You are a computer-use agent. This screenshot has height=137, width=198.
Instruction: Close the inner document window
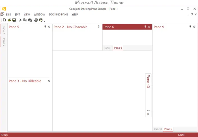pyautogui.click(x=196, y=14)
